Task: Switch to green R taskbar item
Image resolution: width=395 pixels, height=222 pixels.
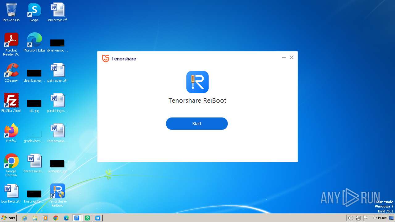Action: point(87,218)
